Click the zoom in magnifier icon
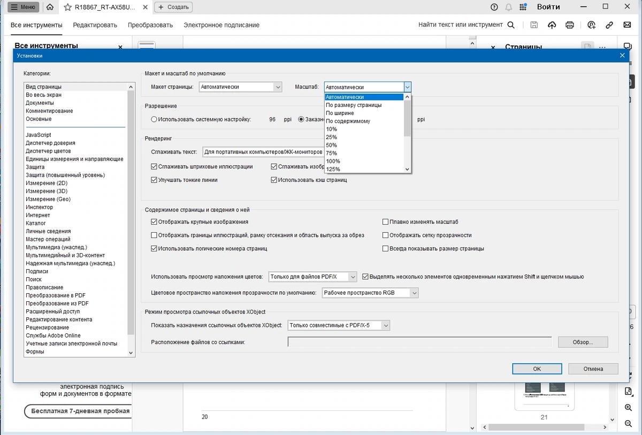 (628, 408)
